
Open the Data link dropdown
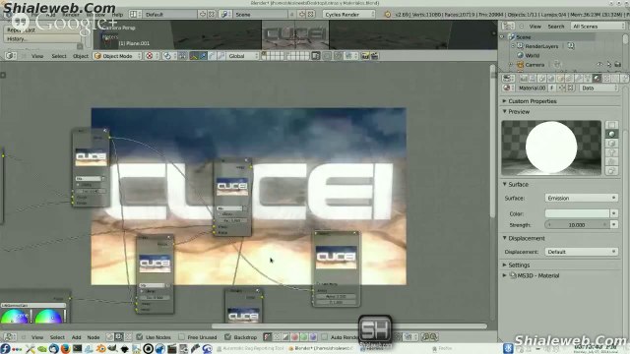pos(598,88)
